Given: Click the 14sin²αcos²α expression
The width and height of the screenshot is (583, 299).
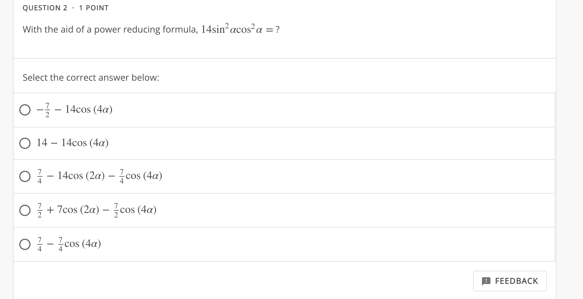Looking at the screenshot, I should 232,29.
